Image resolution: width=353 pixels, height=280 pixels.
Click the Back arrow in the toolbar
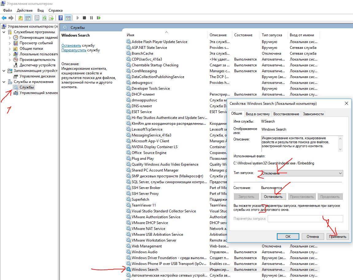[4, 18]
